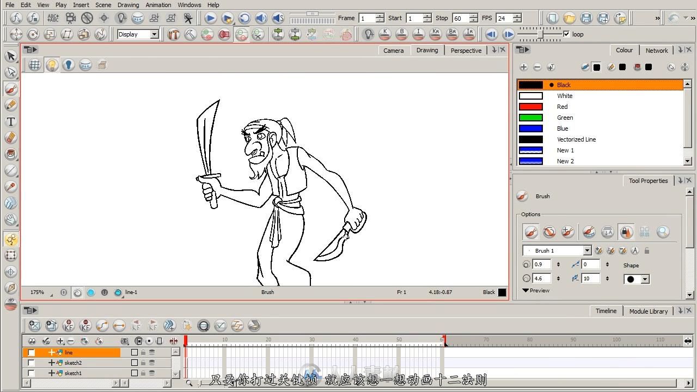
Task: Select the Pencil tool
Action: click(10, 105)
